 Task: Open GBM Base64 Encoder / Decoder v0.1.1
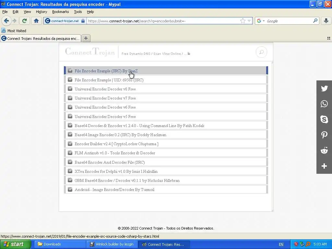click(x=166, y=180)
